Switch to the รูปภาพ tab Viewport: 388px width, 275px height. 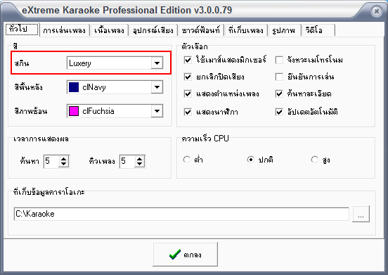284,30
